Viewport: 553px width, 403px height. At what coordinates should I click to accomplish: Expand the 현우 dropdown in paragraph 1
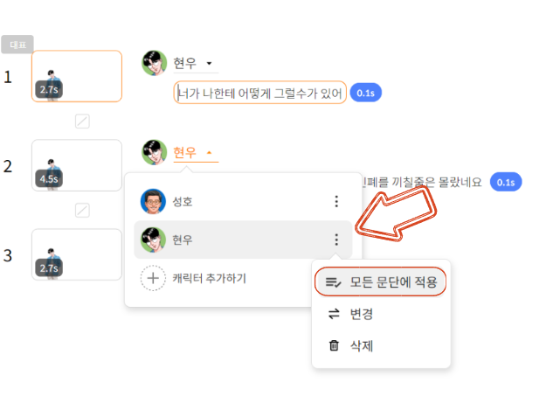(x=209, y=64)
